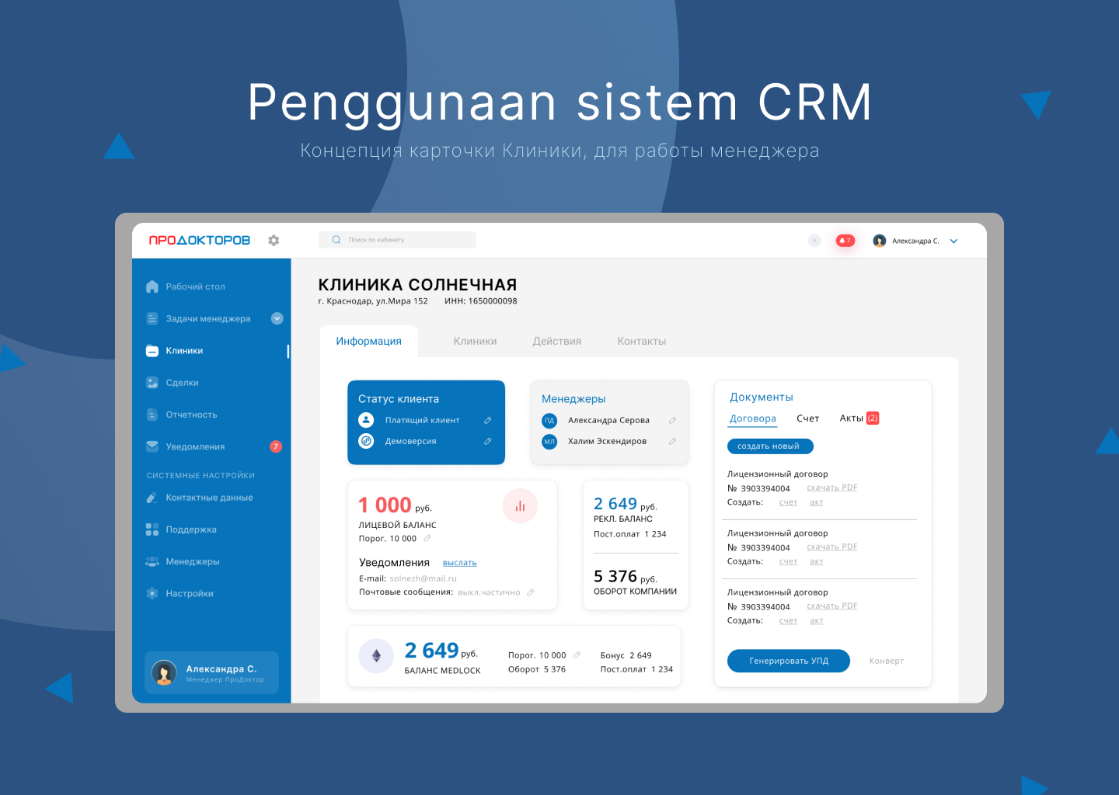Screen dimensions: 1119x795
Task: Select the Договора documents tab
Action: [x=753, y=418]
